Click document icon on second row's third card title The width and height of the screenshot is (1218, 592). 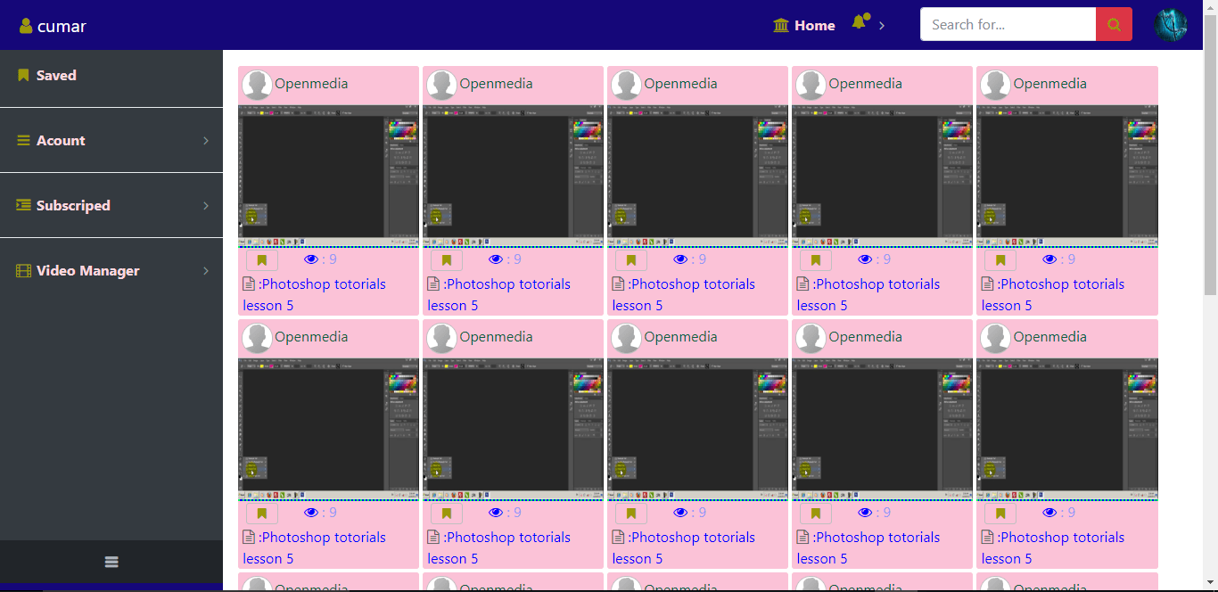point(618,538)
